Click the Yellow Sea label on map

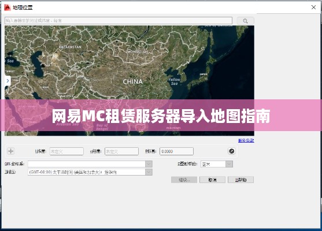tap(174, 81)
